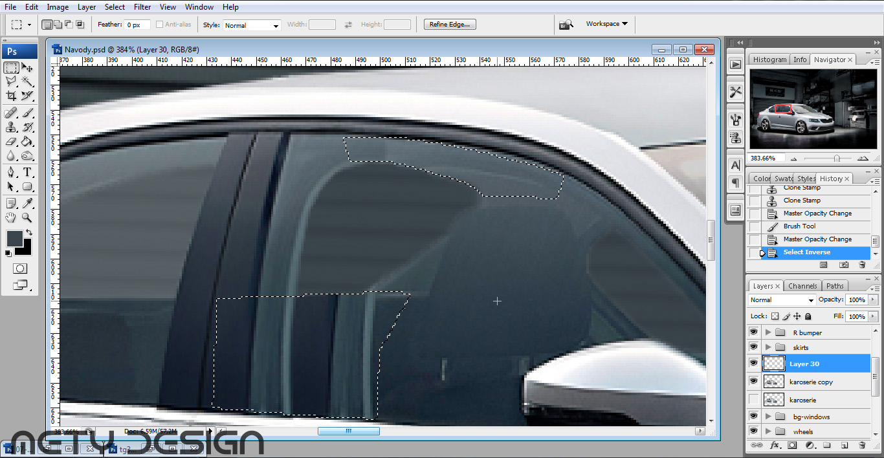Switch to the Channels tab
The image size is (884, 458).
802,286
